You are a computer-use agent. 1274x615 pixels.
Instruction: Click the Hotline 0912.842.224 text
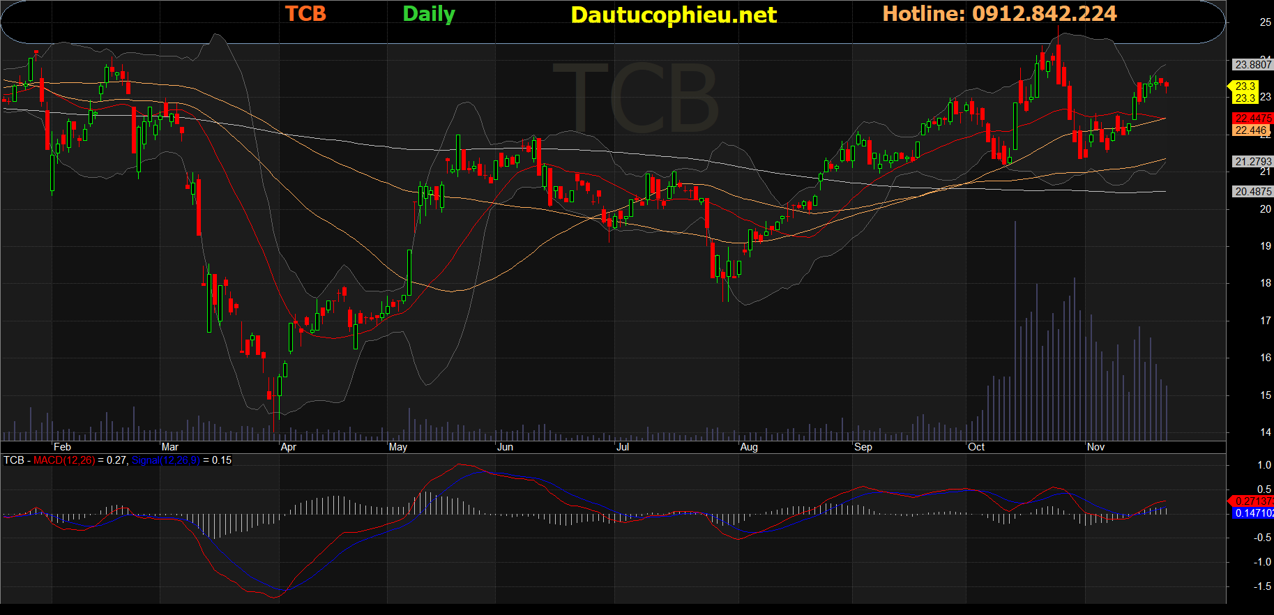[999, 14]
